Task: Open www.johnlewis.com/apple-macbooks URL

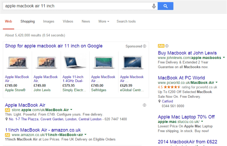Action: pos(190,58)
